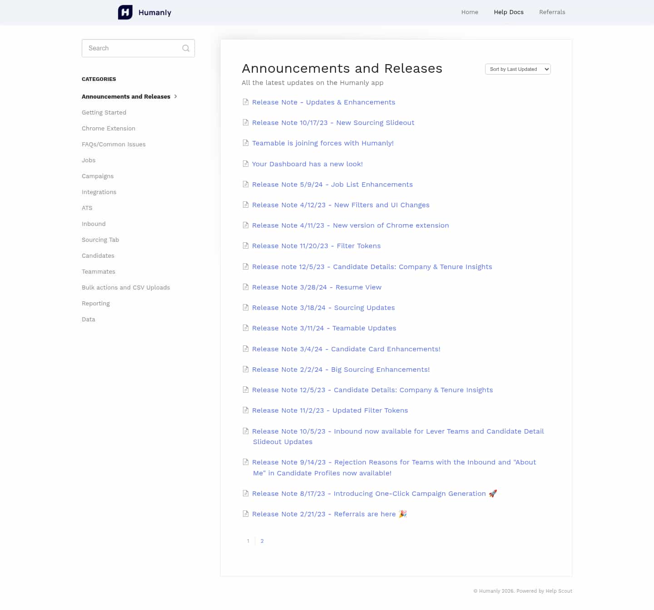Open Release Note 2/2/24 Big Sourcing Enhancements
Screen dimensions: 654x610
click(341, 370)
